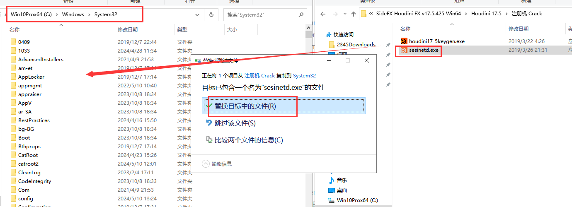572x207 pixels.
Task: Open 桌面 above Win10Prox64 in the sidebar
Action: point(342,190)
